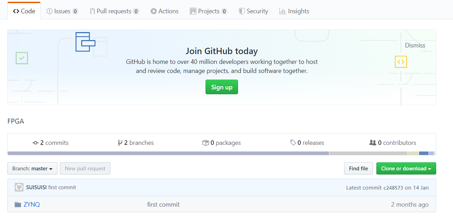View the 2 branches list
Screen dimensions: 453x222
(136, 143)
